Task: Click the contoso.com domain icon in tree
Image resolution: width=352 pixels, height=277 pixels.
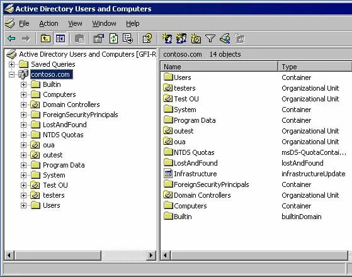Action: [x=23, y=74]
